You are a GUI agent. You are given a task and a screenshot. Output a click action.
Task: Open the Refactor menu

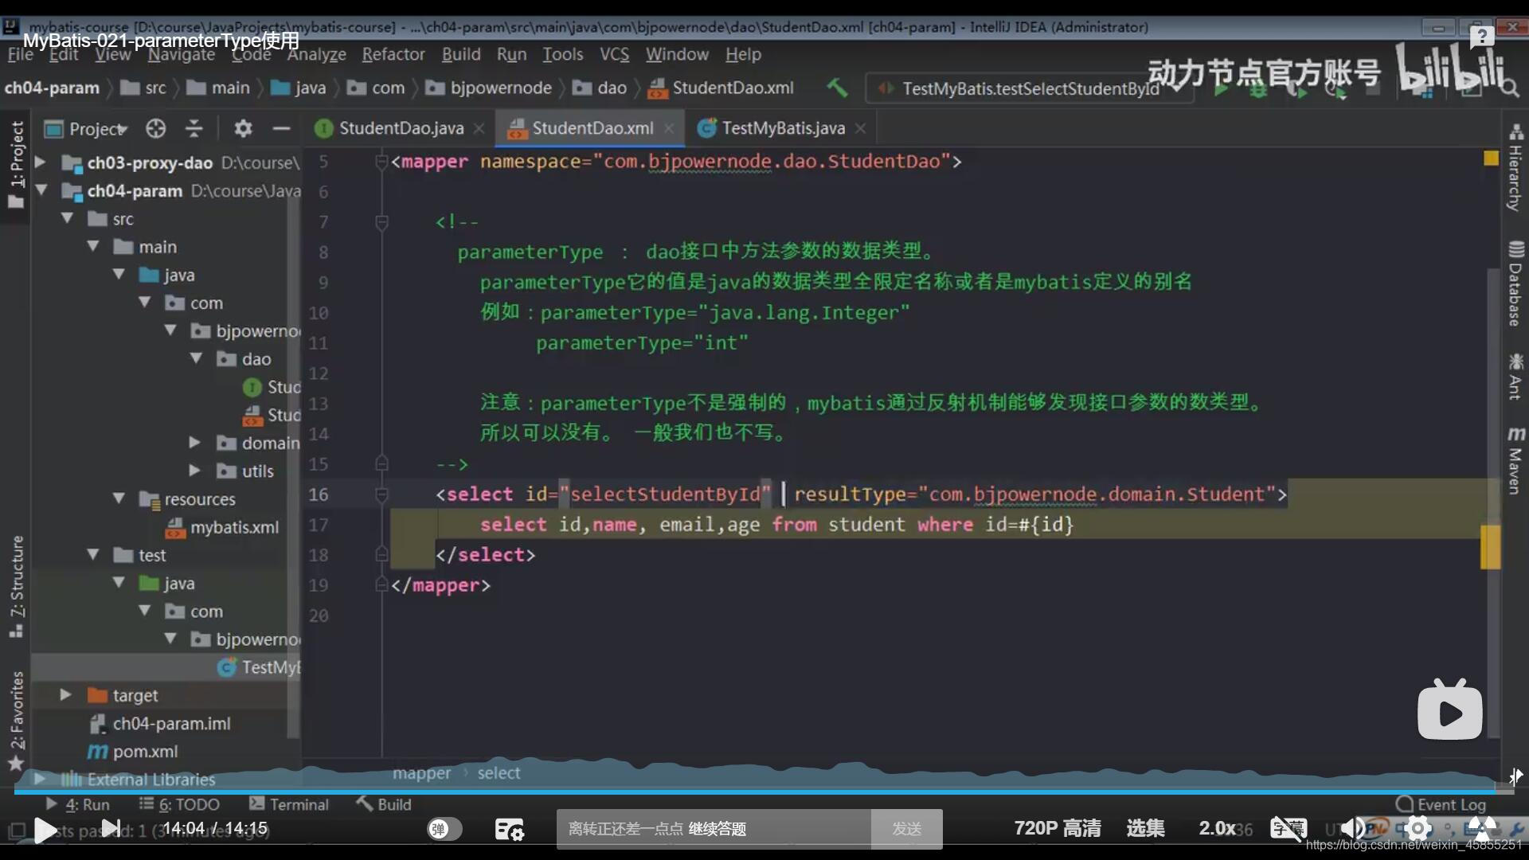click(x=393, y=54)
